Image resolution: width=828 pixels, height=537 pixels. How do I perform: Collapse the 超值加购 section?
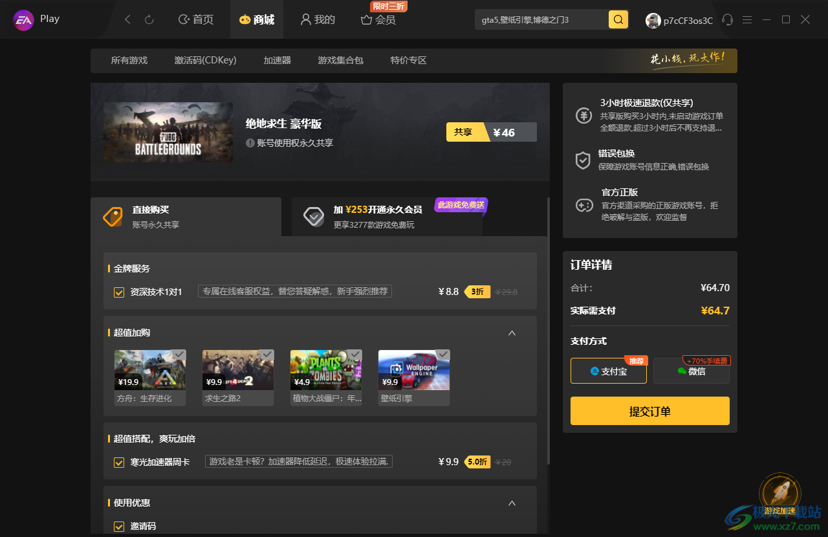(512, 333)
